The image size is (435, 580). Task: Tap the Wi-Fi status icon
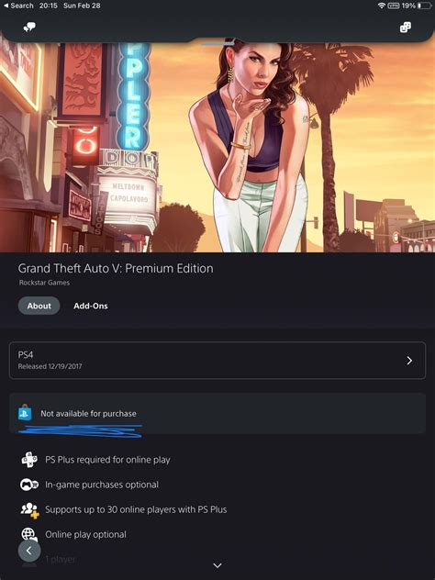pos(382,6)
